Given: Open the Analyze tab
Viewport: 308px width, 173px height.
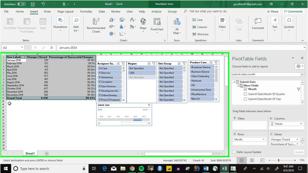Looking at the screenshot, I should [x=156, y=11].
